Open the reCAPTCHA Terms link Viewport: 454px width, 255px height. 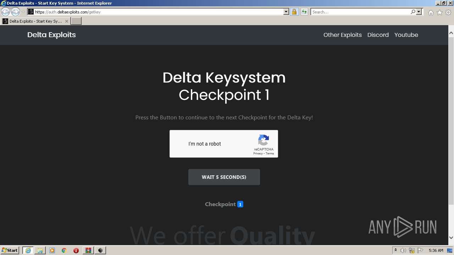(x=270, y=153)
